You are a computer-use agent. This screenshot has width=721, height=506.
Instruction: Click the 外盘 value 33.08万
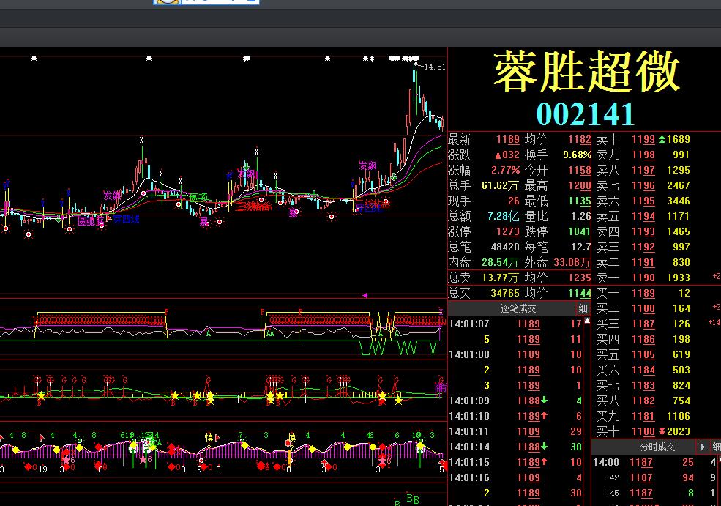(x=572, y=263)
